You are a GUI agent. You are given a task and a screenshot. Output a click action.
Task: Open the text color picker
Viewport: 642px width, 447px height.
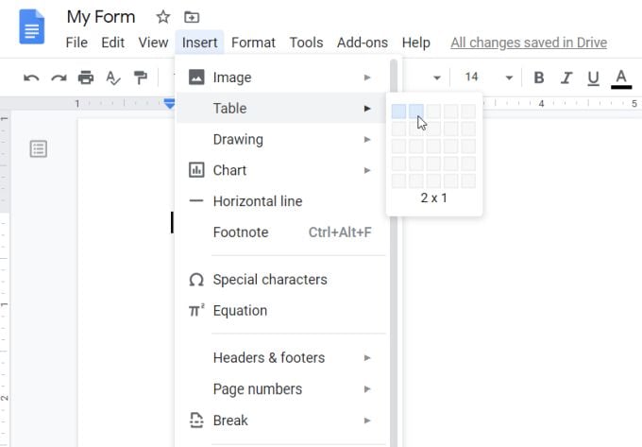coord(621,77)
